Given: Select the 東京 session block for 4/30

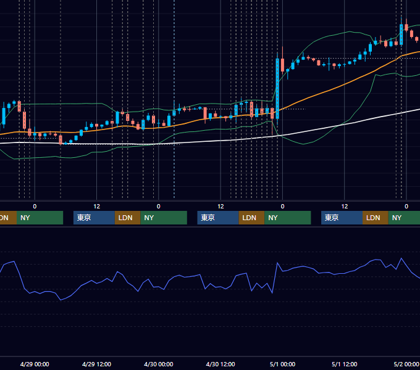Looking at the screenshot, I should (218, 218).
